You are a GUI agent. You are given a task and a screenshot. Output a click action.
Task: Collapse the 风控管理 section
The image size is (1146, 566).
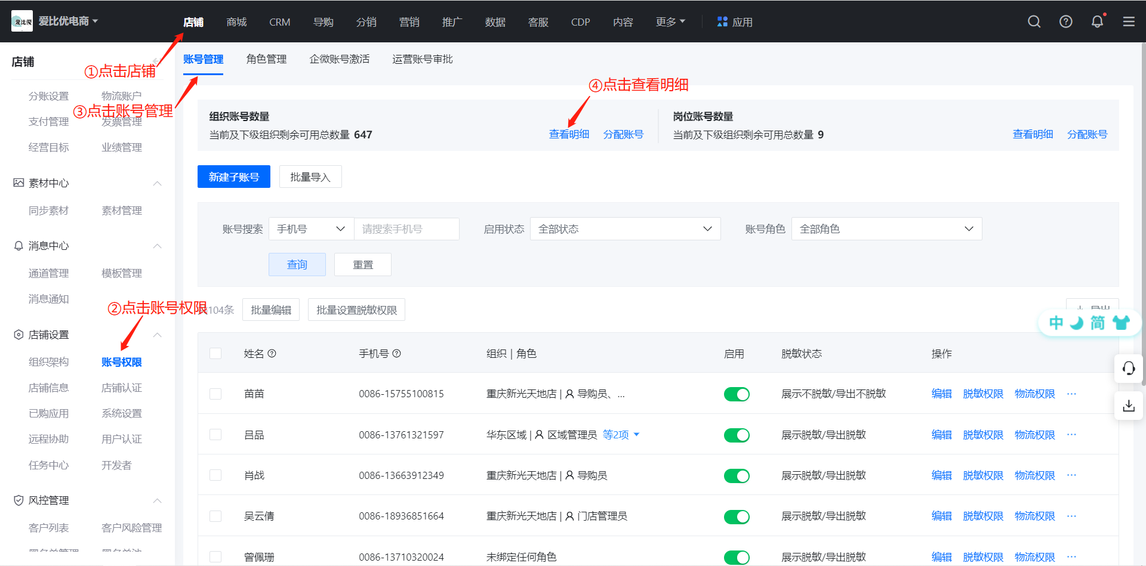(158, 500)
